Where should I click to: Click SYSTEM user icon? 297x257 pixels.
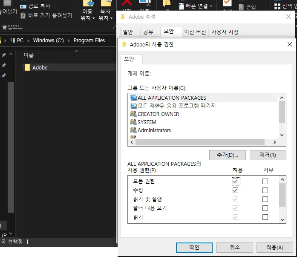[x=133, y=122]
